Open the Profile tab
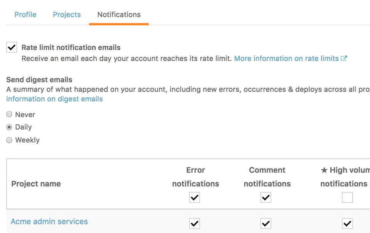 25,15
